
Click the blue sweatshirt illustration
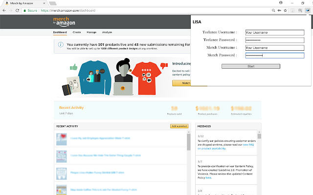94,78
